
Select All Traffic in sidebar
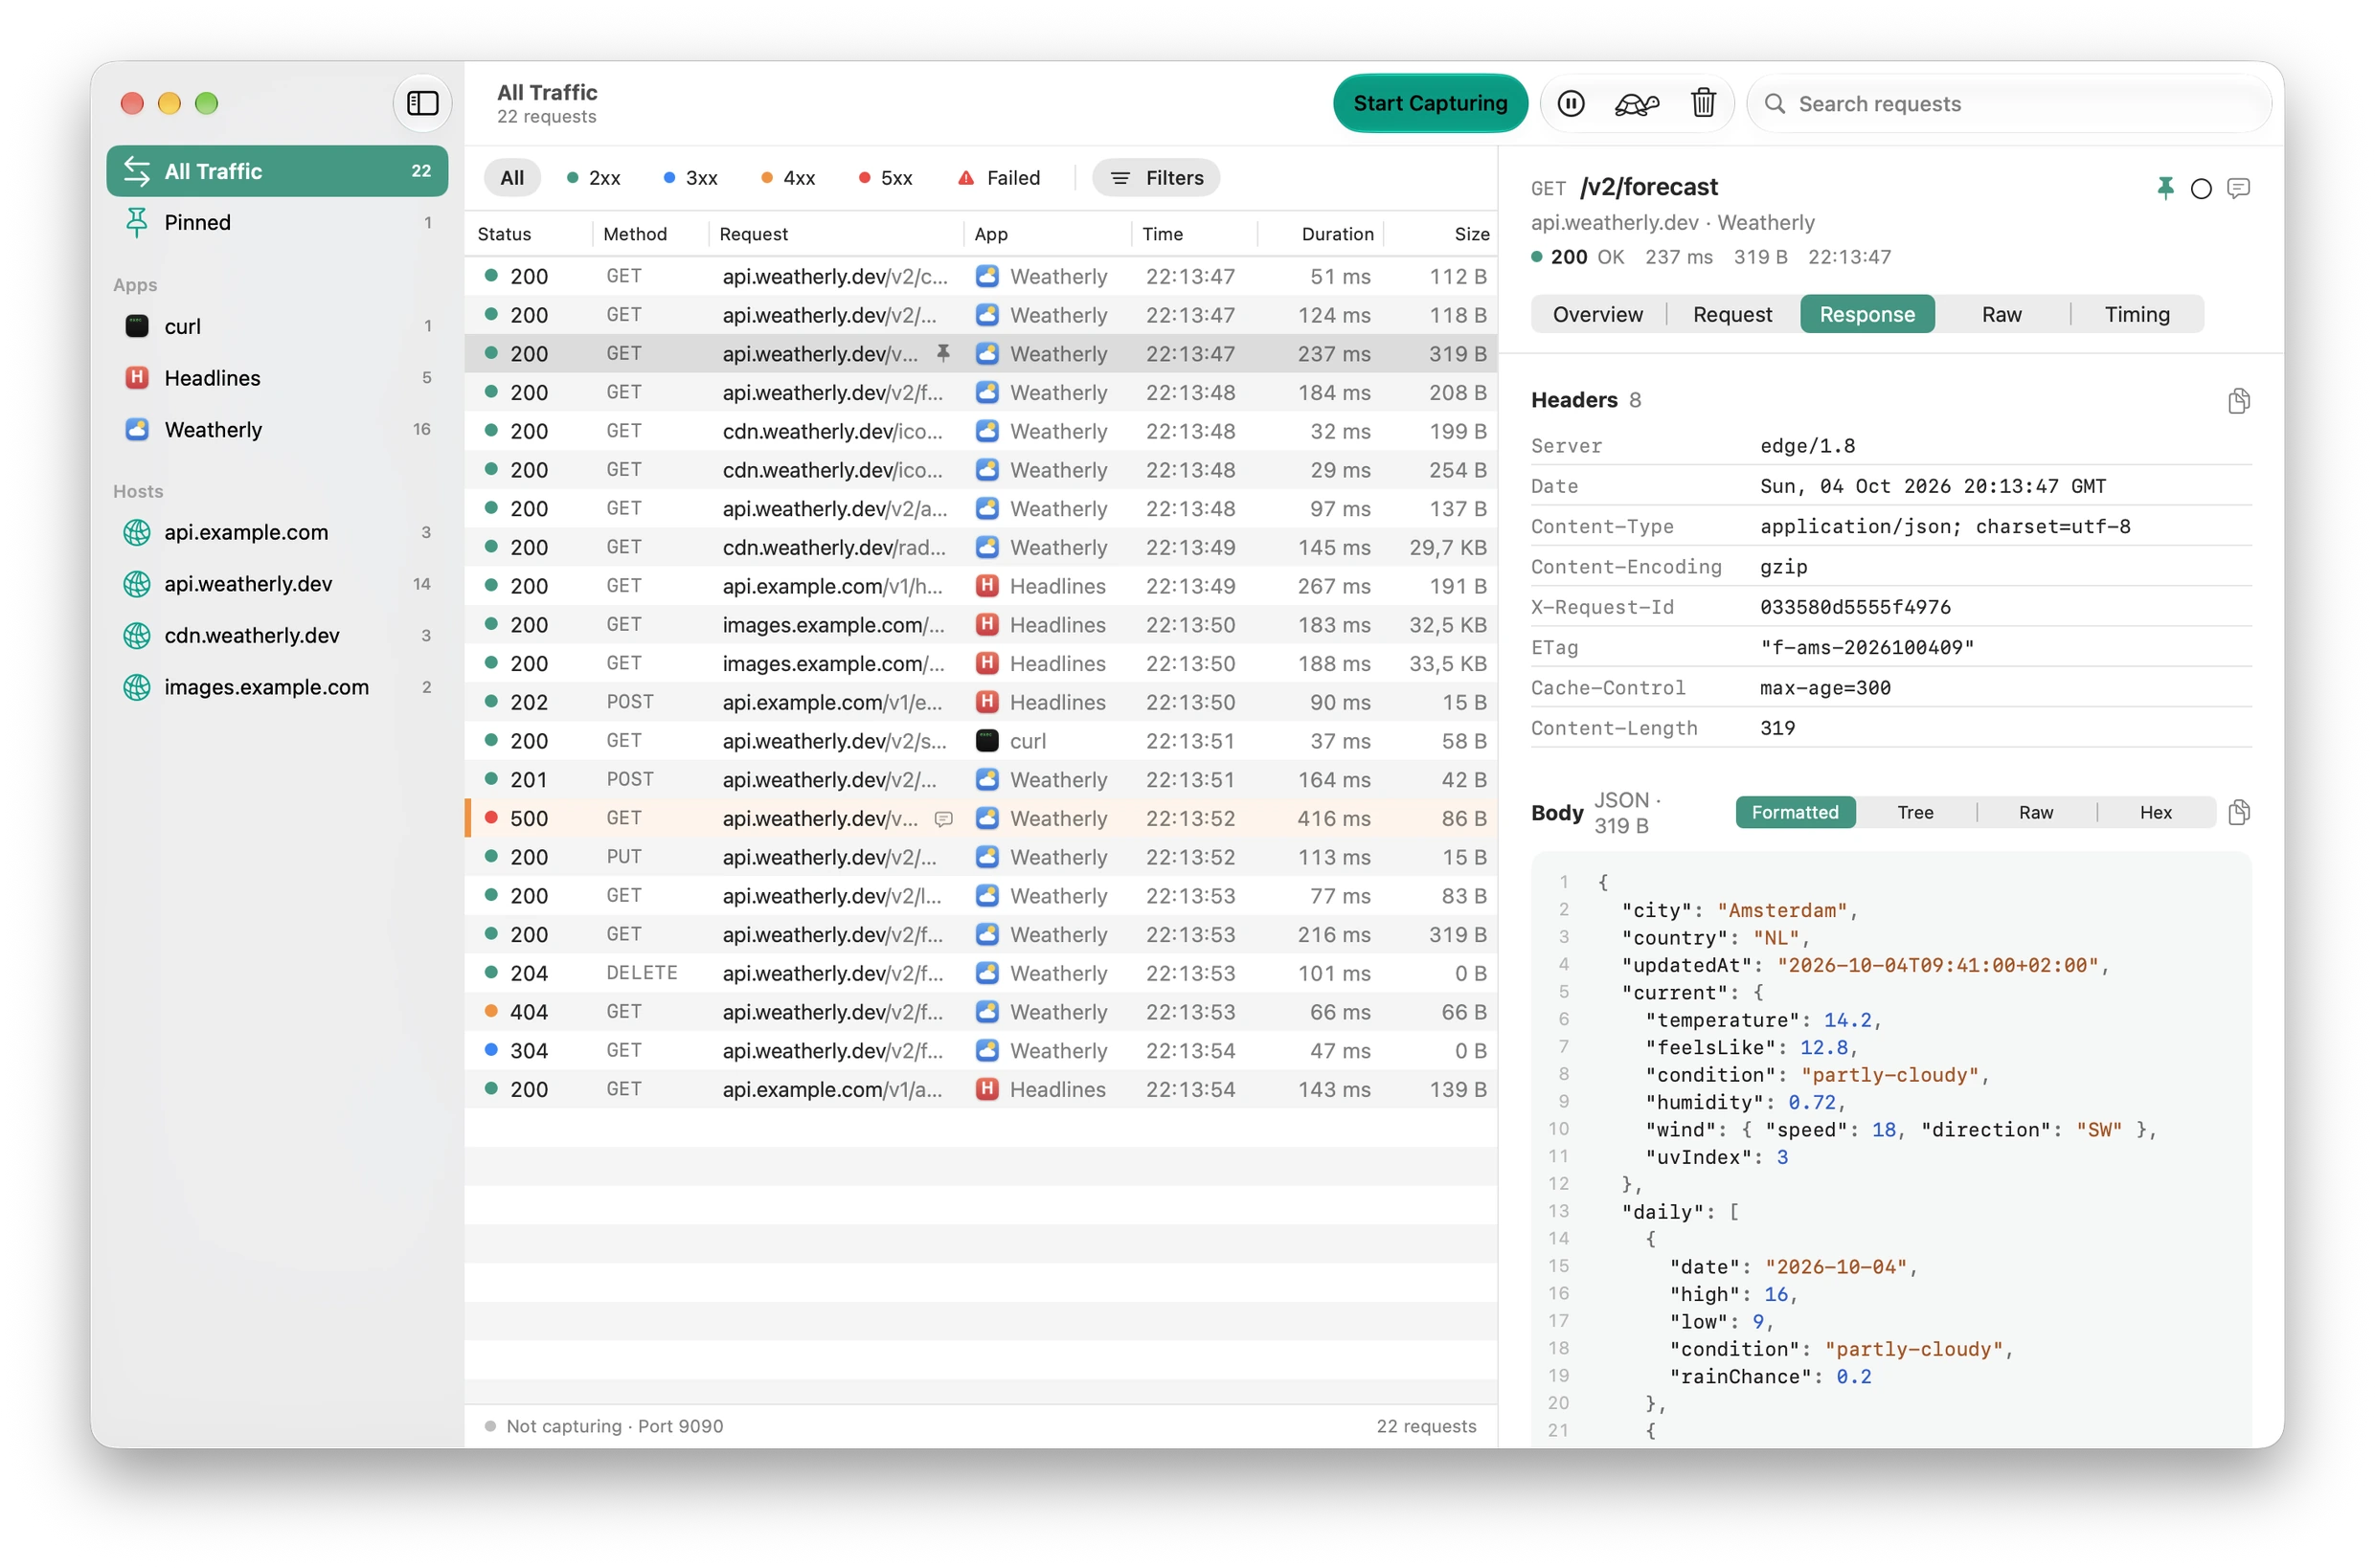tap(277, 171)
